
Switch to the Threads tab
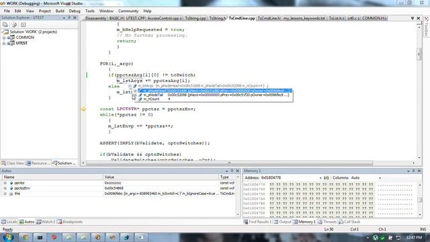(327, 222)
